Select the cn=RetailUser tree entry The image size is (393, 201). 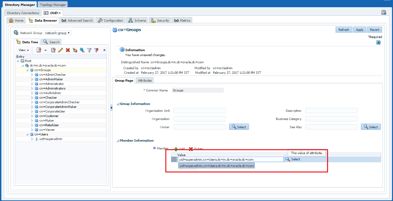point(49,125)
